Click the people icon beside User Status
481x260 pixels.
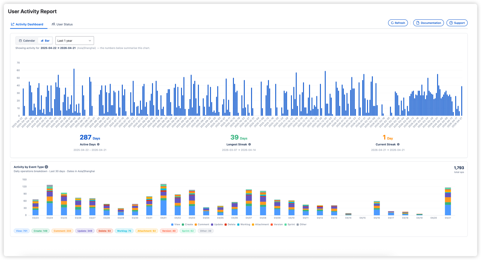pyautogui.click(x=53, y=24)
